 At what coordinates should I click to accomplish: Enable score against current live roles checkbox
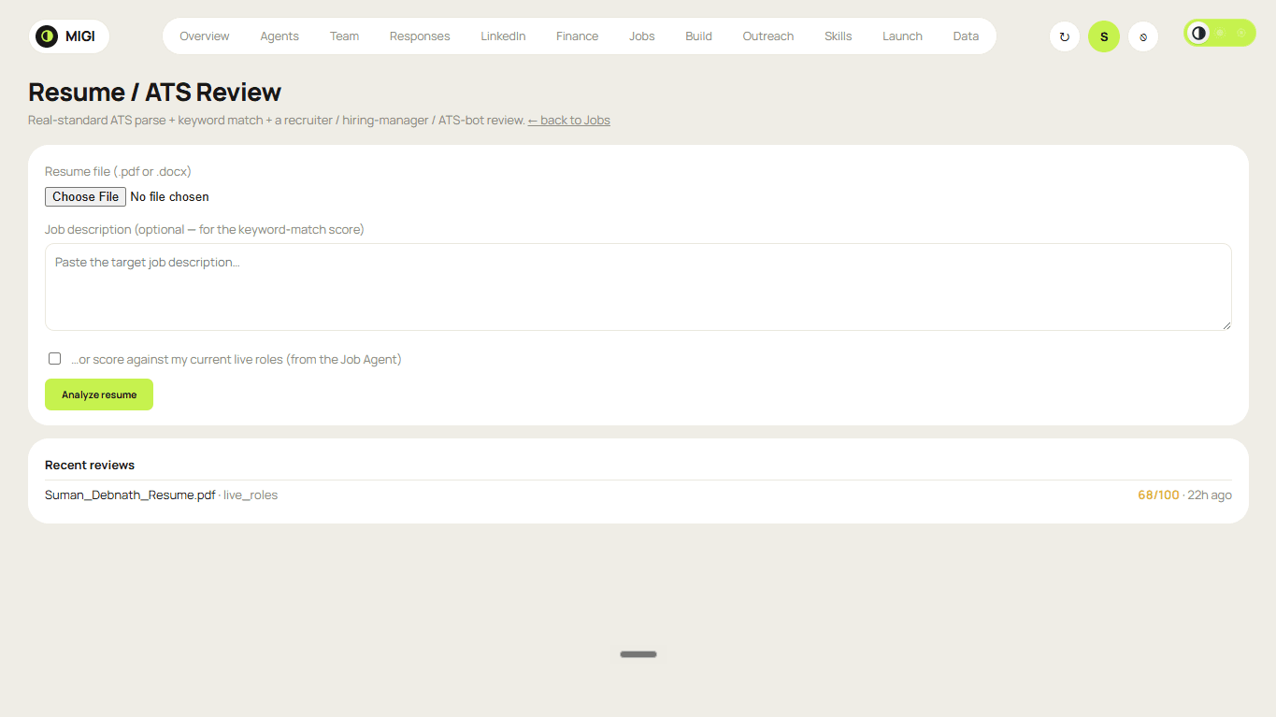[x=54, y=358]
